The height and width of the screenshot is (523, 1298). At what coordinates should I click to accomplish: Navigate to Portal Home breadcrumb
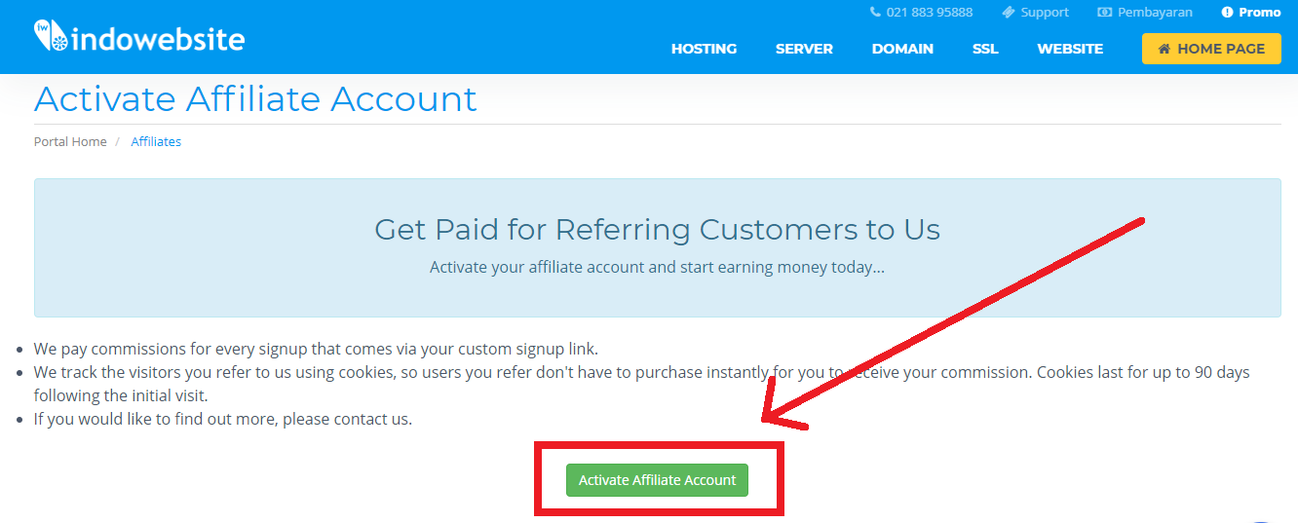(x=70, y=141)
